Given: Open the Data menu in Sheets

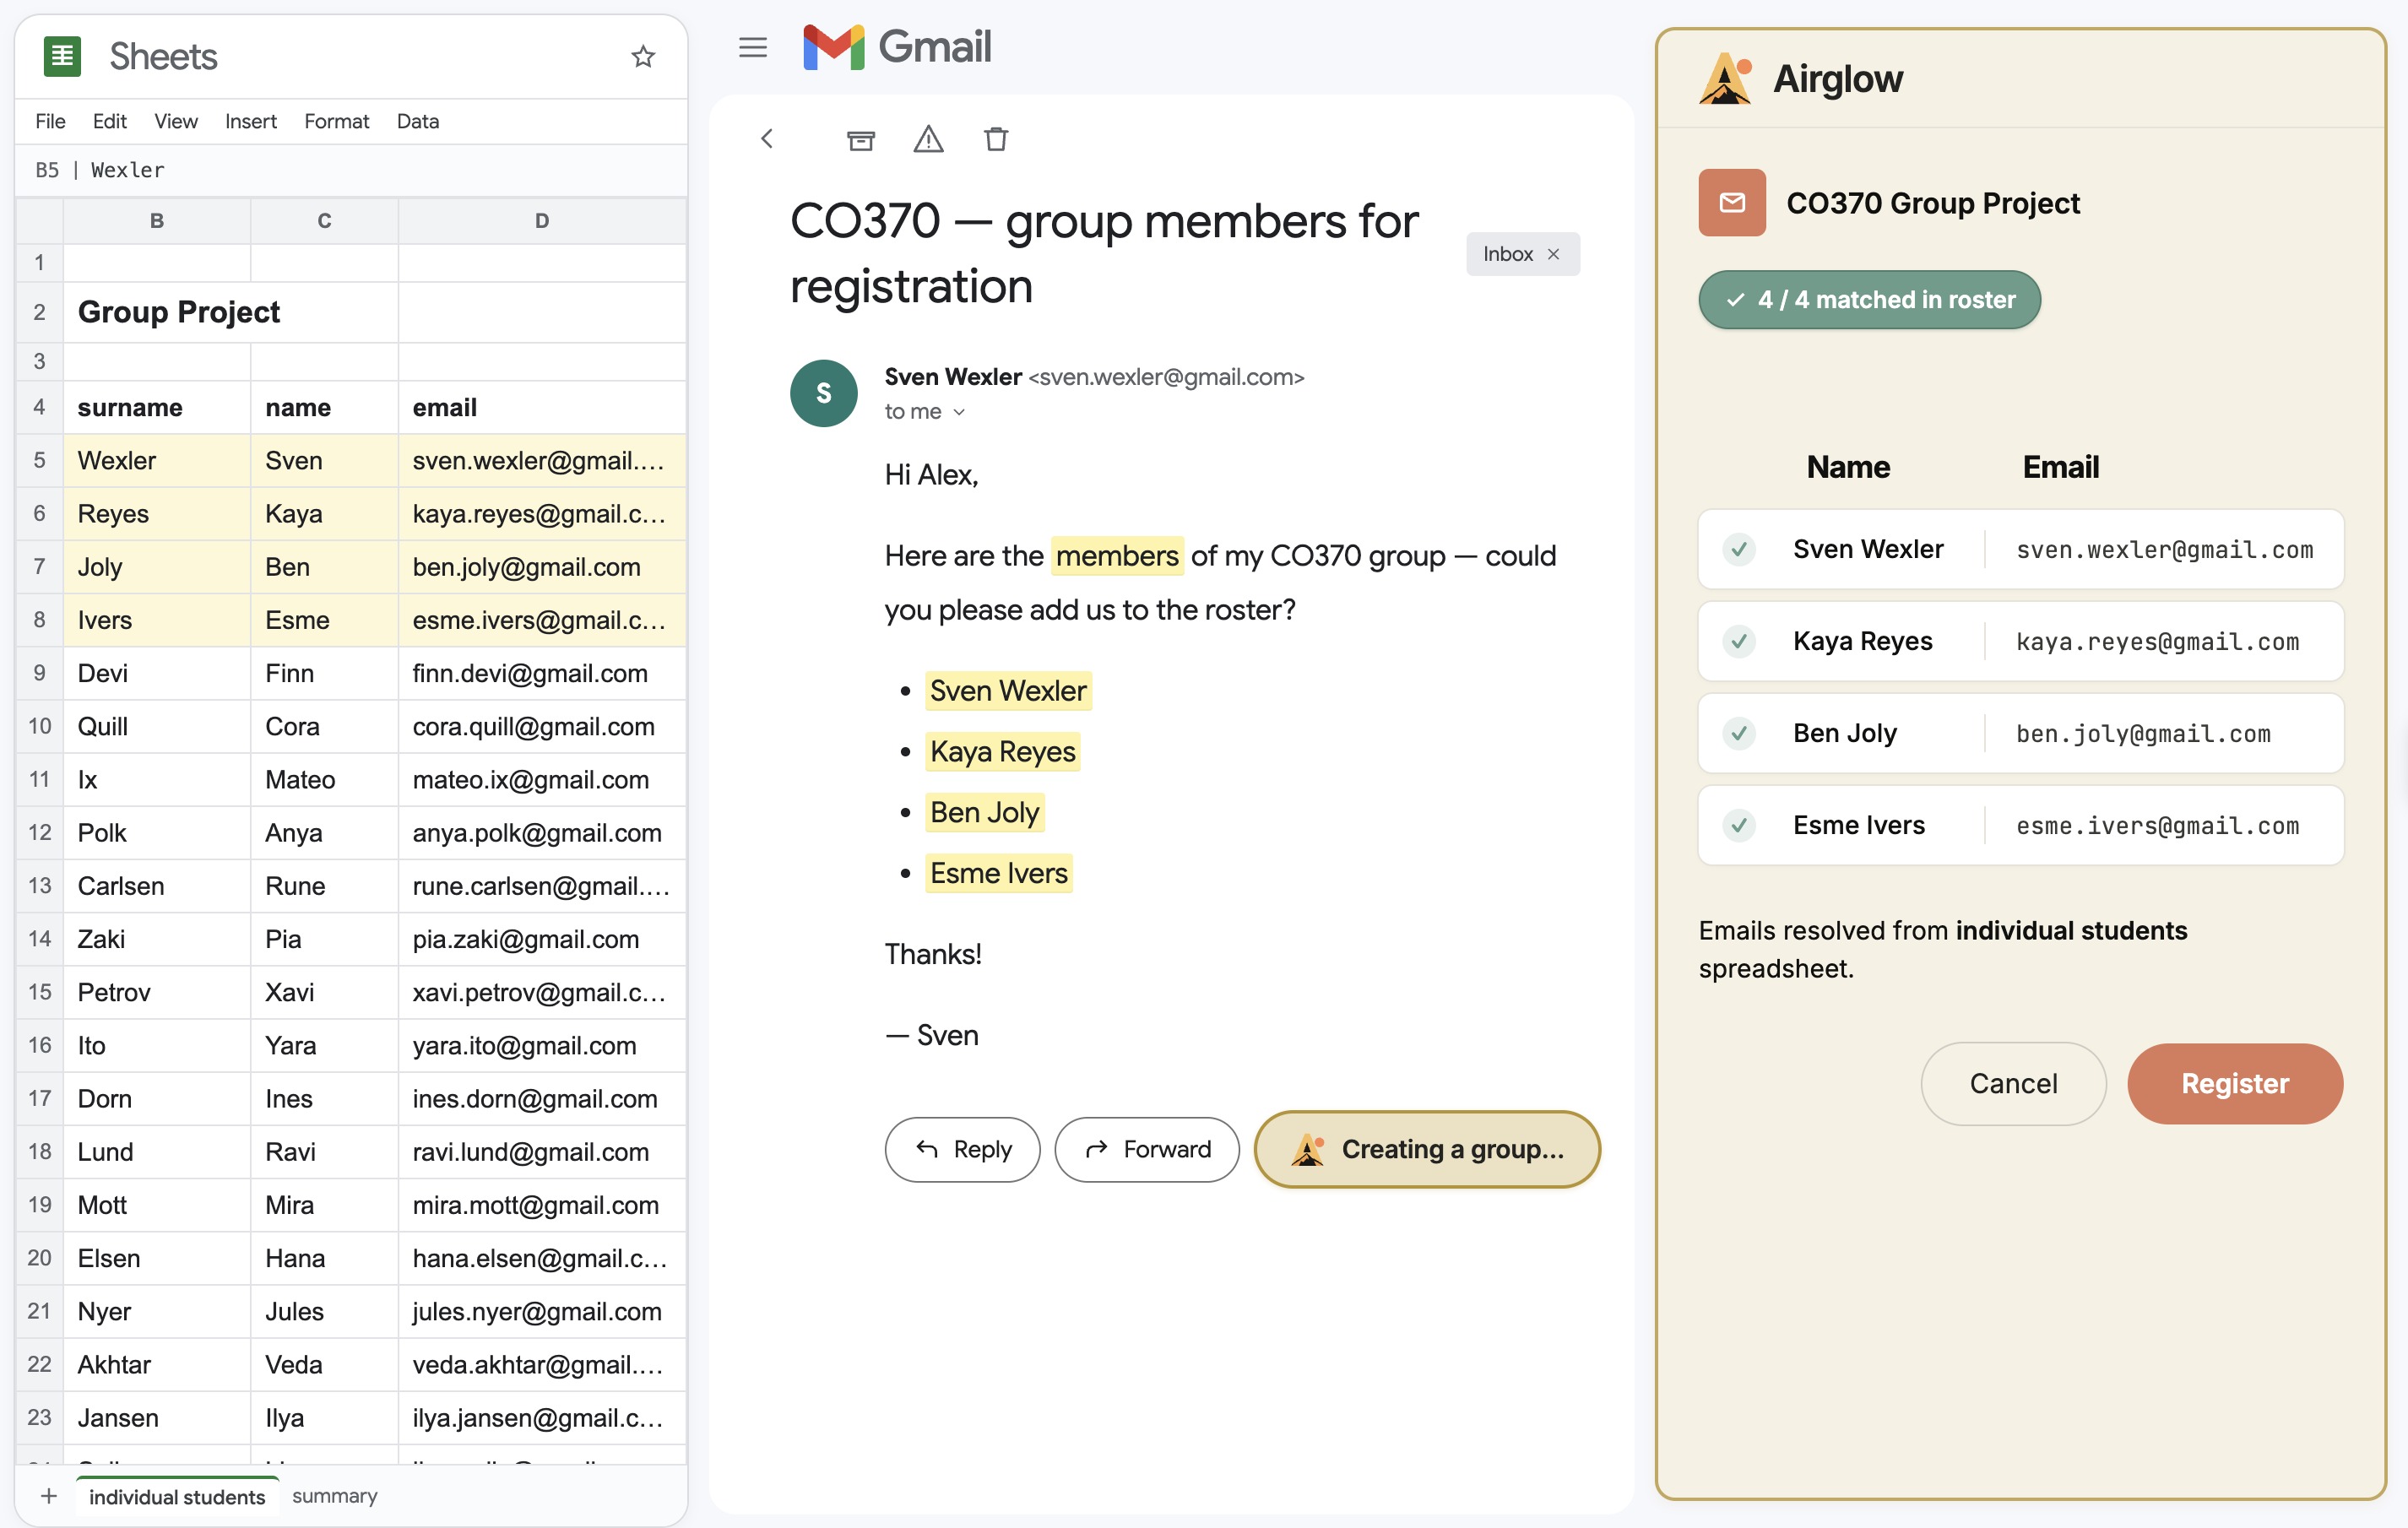Looking at the screenshot, I should 417,121.
